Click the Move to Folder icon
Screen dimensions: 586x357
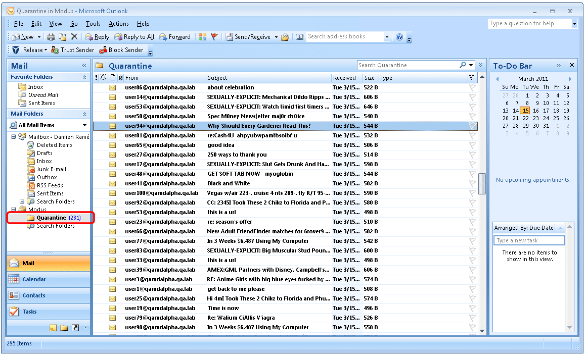pos(62,36)
